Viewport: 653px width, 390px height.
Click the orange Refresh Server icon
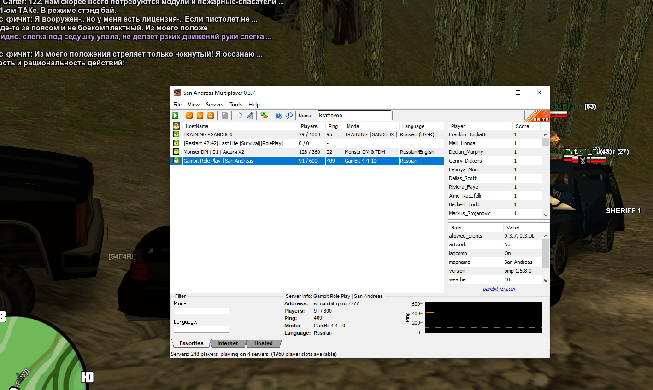[211, 116]
